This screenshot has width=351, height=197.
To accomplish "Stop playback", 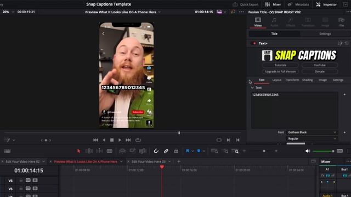I will point(112,140).
